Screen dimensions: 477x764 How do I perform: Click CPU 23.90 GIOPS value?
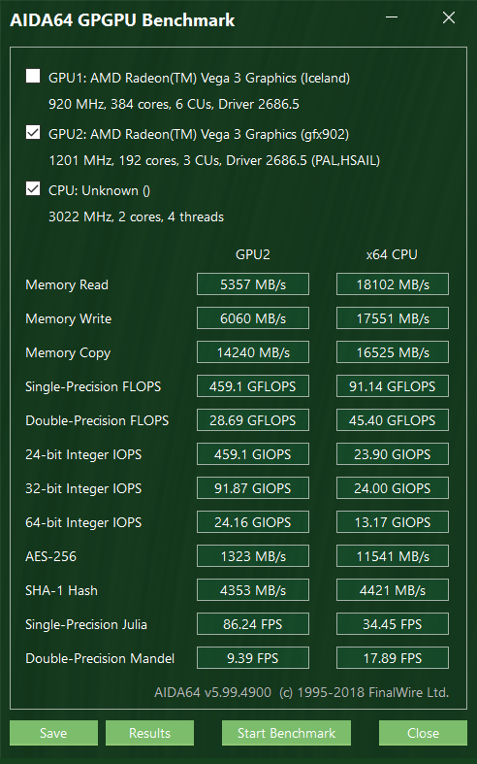[x=393, y=454]
